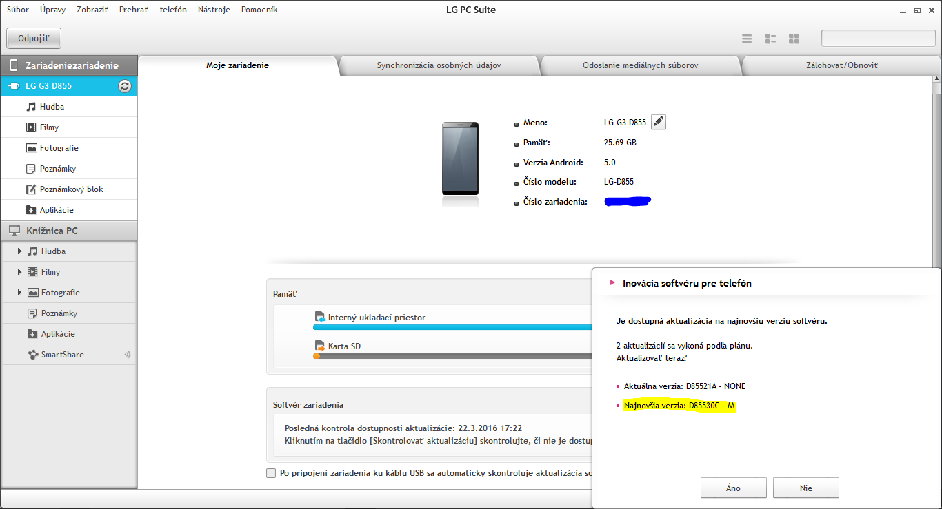942x509 pixels.
Task: Click the Filmy film strip icon under device
Action: 31,127
